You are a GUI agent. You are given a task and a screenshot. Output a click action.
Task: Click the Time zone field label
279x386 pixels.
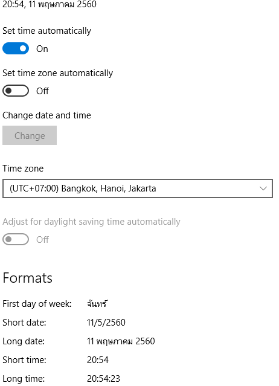[23, 169]
